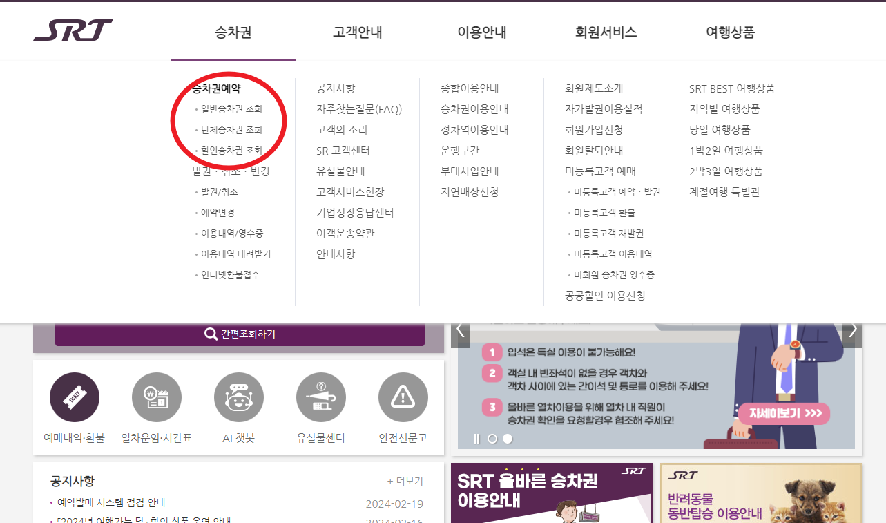
Task: Select first banner slide indicator dot
Action: (x=492, y=438)
